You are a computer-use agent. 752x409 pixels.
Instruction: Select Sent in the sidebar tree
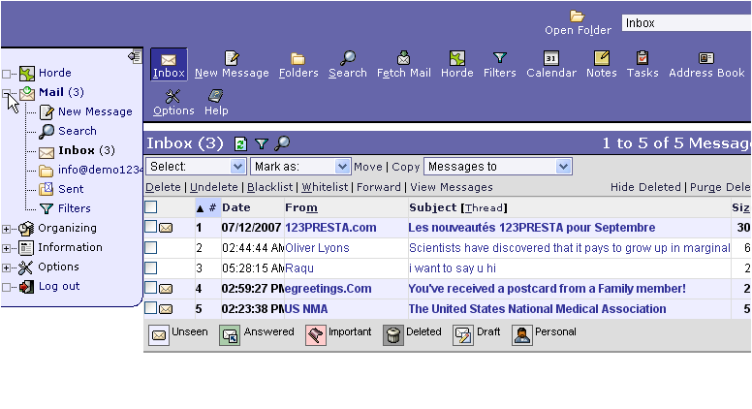[70, 189]
